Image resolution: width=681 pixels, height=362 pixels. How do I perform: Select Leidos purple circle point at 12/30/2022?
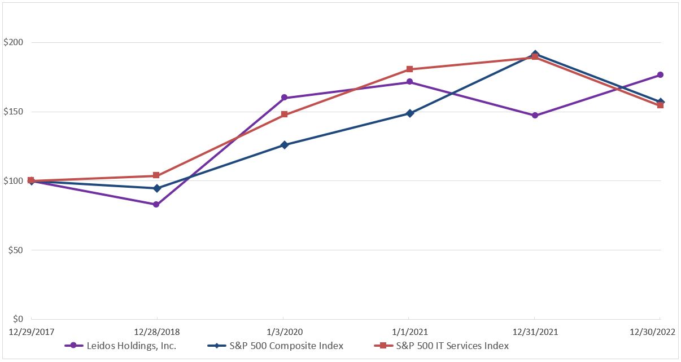coord(660,75)
